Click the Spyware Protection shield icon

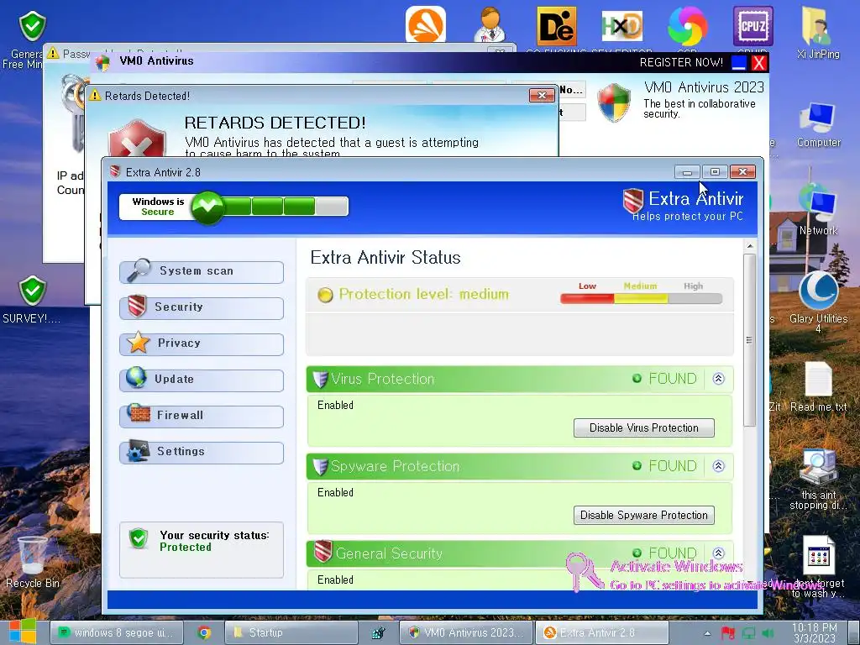click(x=320, y=466)
